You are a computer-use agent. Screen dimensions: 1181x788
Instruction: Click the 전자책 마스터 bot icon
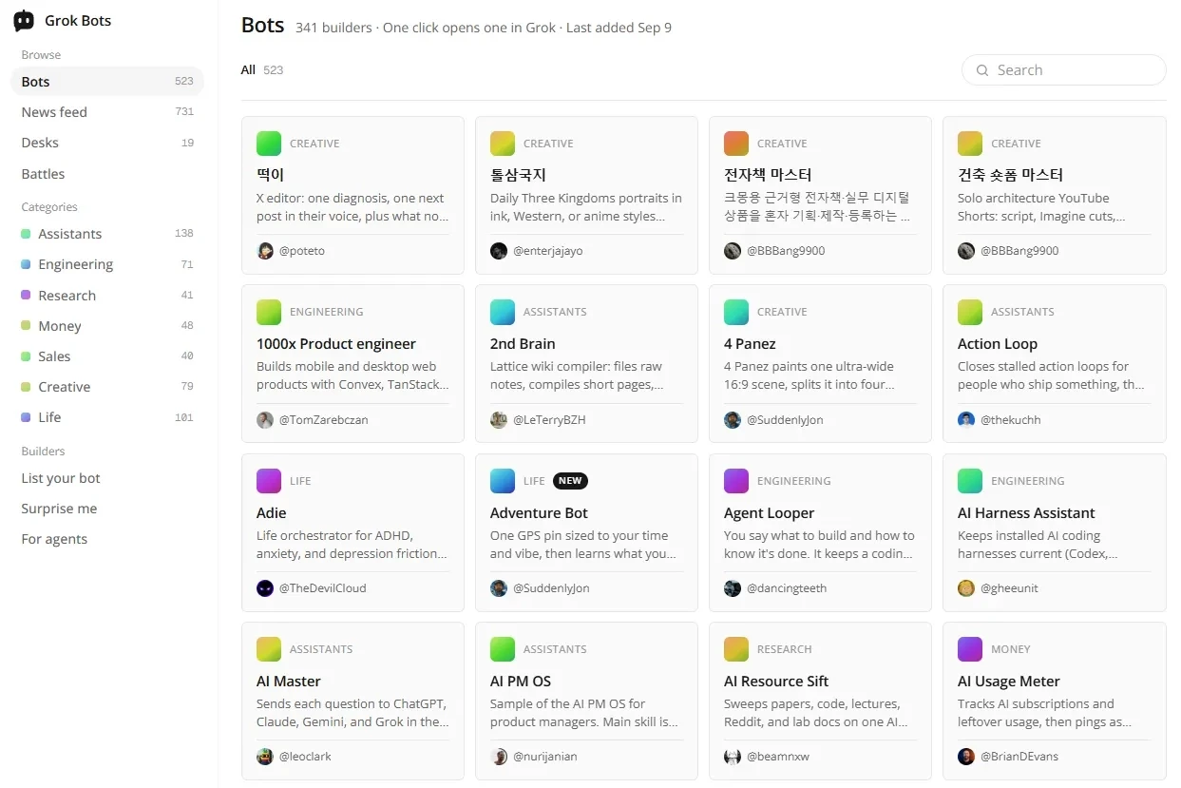click(x=736, y=144)
